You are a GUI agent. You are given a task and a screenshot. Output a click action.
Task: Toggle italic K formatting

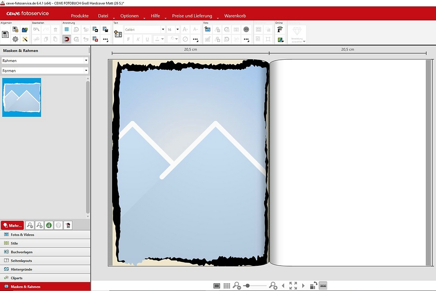click(x=138, y=39)
